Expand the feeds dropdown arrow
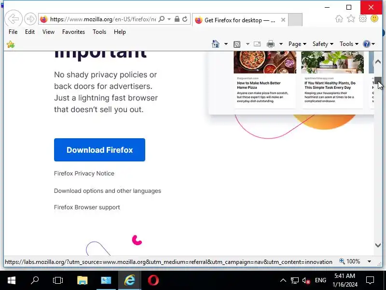 click(x=248, y=44)
